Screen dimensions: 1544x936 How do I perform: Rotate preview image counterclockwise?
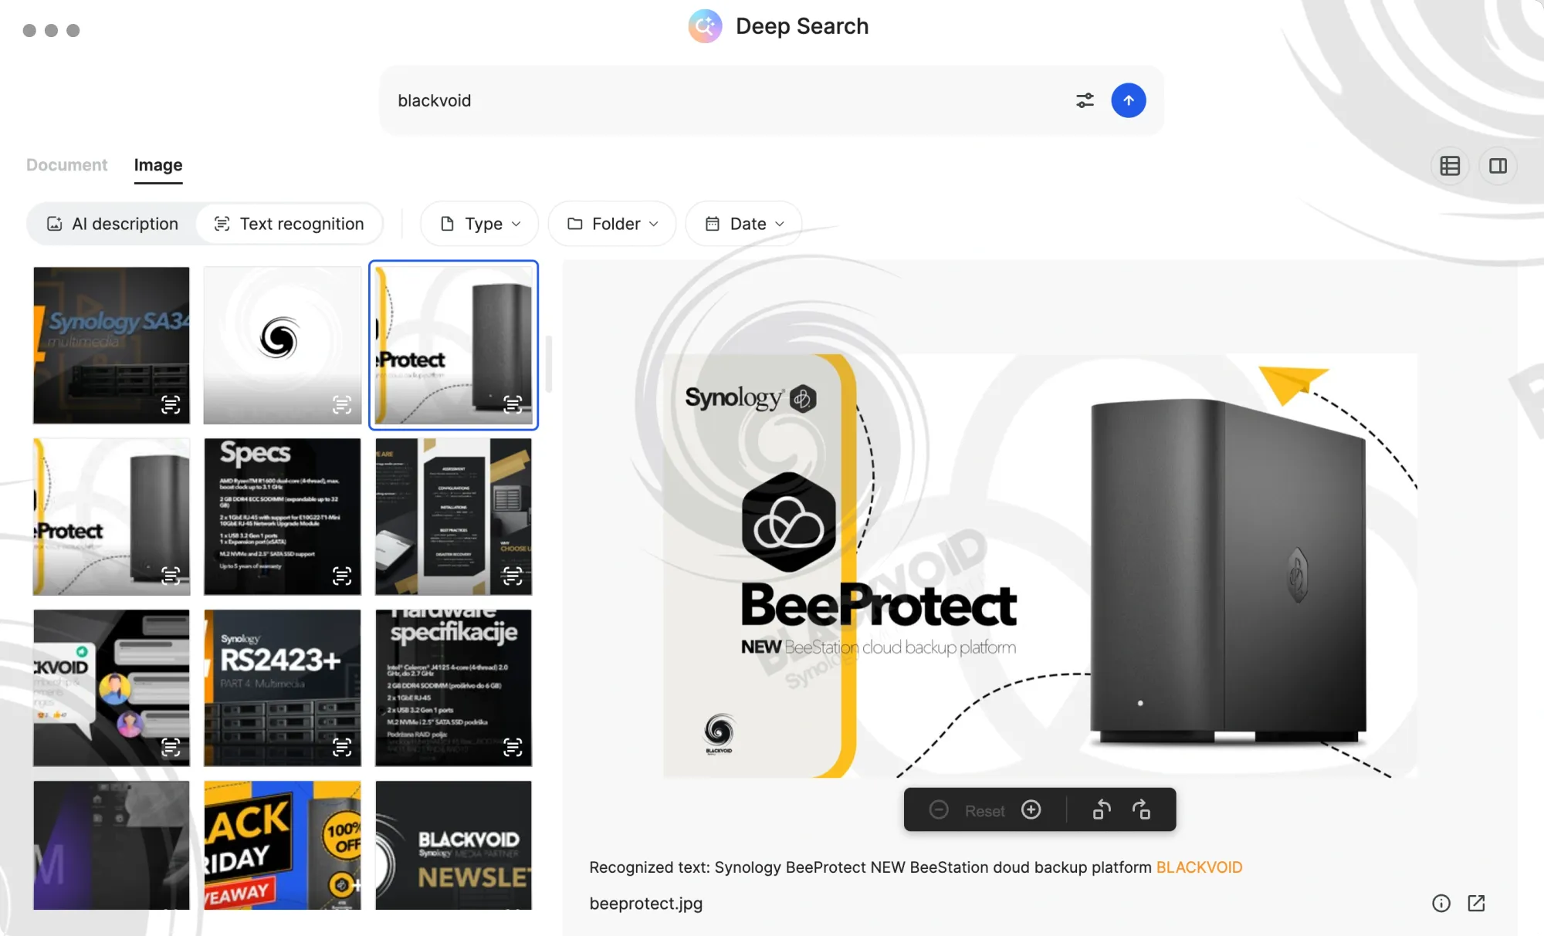tap(1101, 809)
